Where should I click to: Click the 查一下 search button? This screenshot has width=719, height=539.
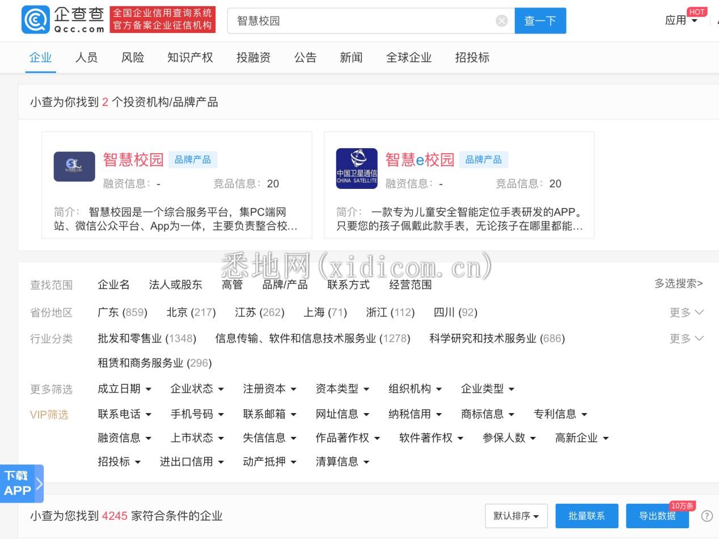coord(540,21)
